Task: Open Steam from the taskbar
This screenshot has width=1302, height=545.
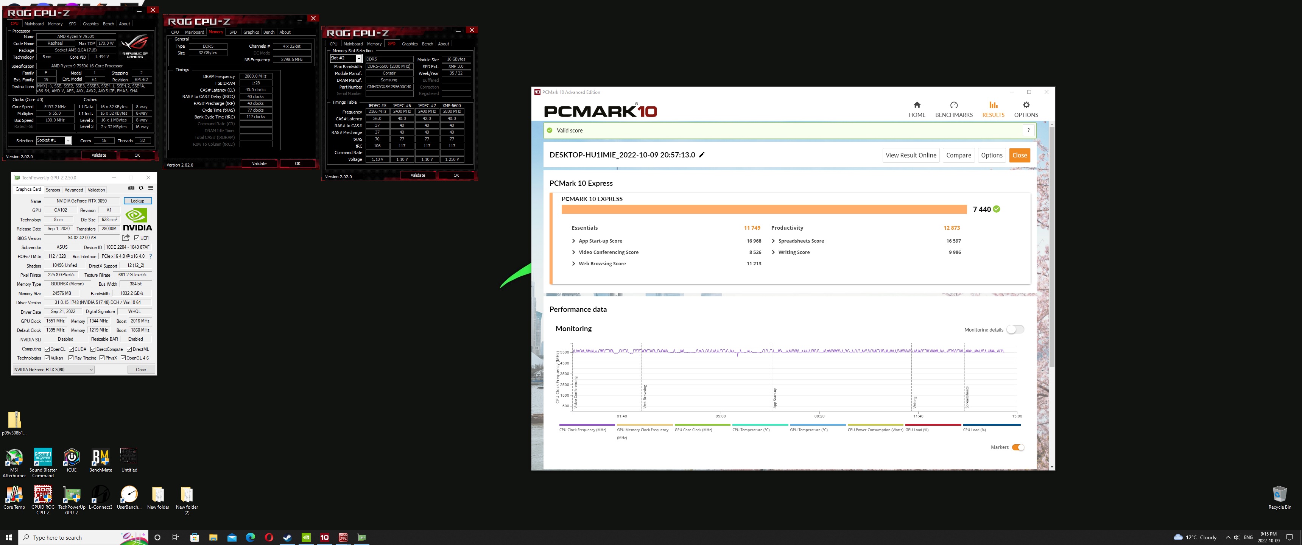Action: point(287,537)
